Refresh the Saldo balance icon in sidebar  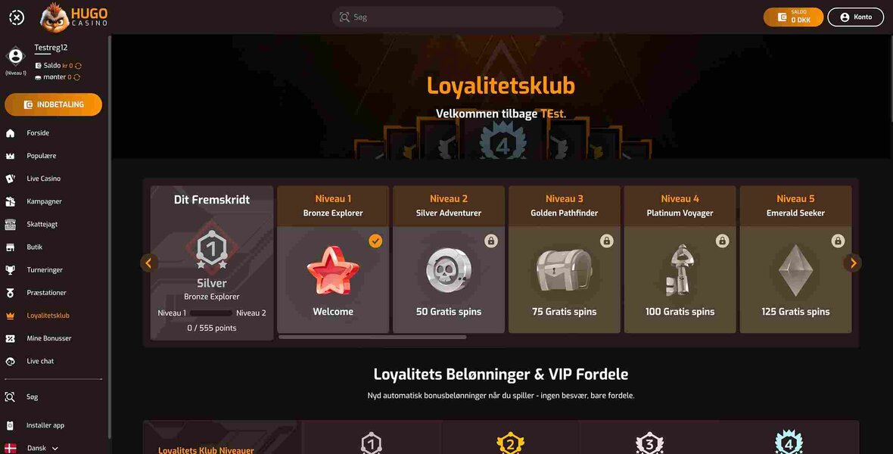pyautogui.click(x=78, y=66)
